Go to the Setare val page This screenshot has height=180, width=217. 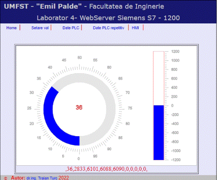tap(40, 28)
